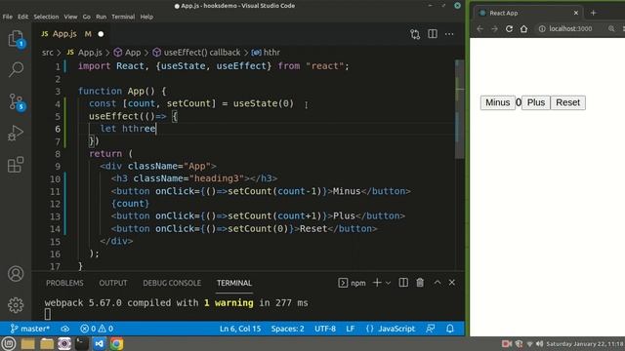Click src in the breadcrumb
The image size is (625, 351).
pos(48,53)
